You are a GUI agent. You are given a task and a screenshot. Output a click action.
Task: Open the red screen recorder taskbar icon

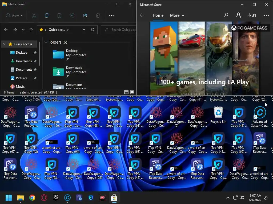coord(103,198)
